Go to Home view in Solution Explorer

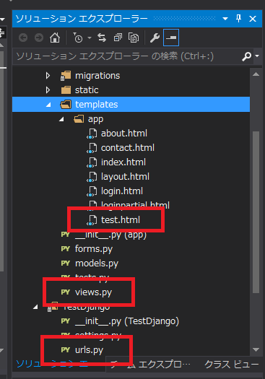pyautogui.click(x=55, y=38)
